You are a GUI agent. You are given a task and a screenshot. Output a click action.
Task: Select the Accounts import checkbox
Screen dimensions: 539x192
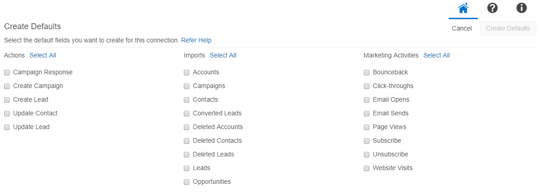coord(187,73)
